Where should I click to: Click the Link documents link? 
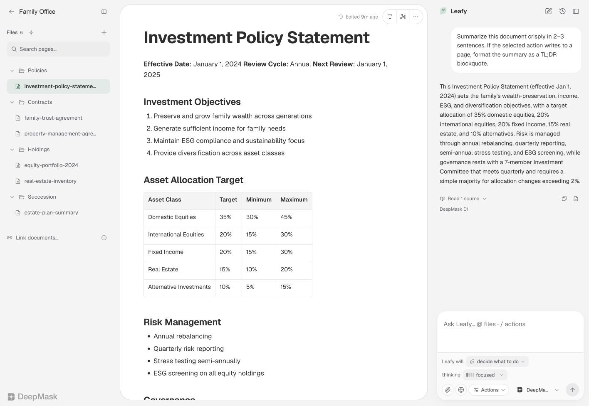(33, 238)
